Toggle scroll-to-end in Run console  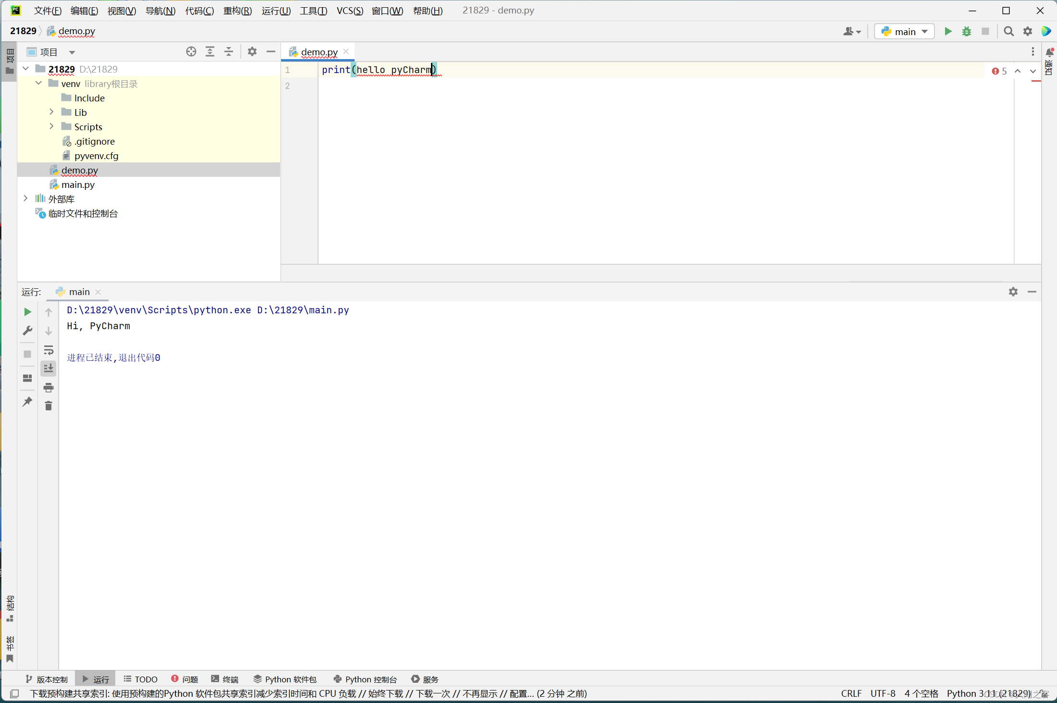49,369
